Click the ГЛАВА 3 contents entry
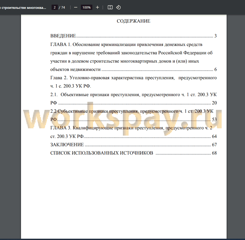The image size is (245, 240). pyautogui.click(x=134, y=132)
